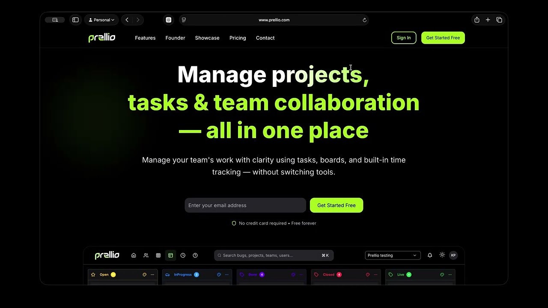This screenshot has width=548, height=308.
Task: Open the Closed column palette icon
Action: (368, 275)
